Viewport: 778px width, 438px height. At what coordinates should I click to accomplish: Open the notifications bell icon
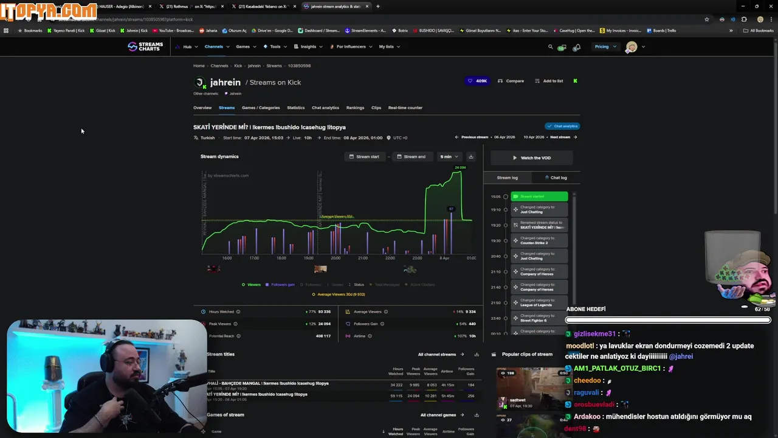[x=576, y=47]
